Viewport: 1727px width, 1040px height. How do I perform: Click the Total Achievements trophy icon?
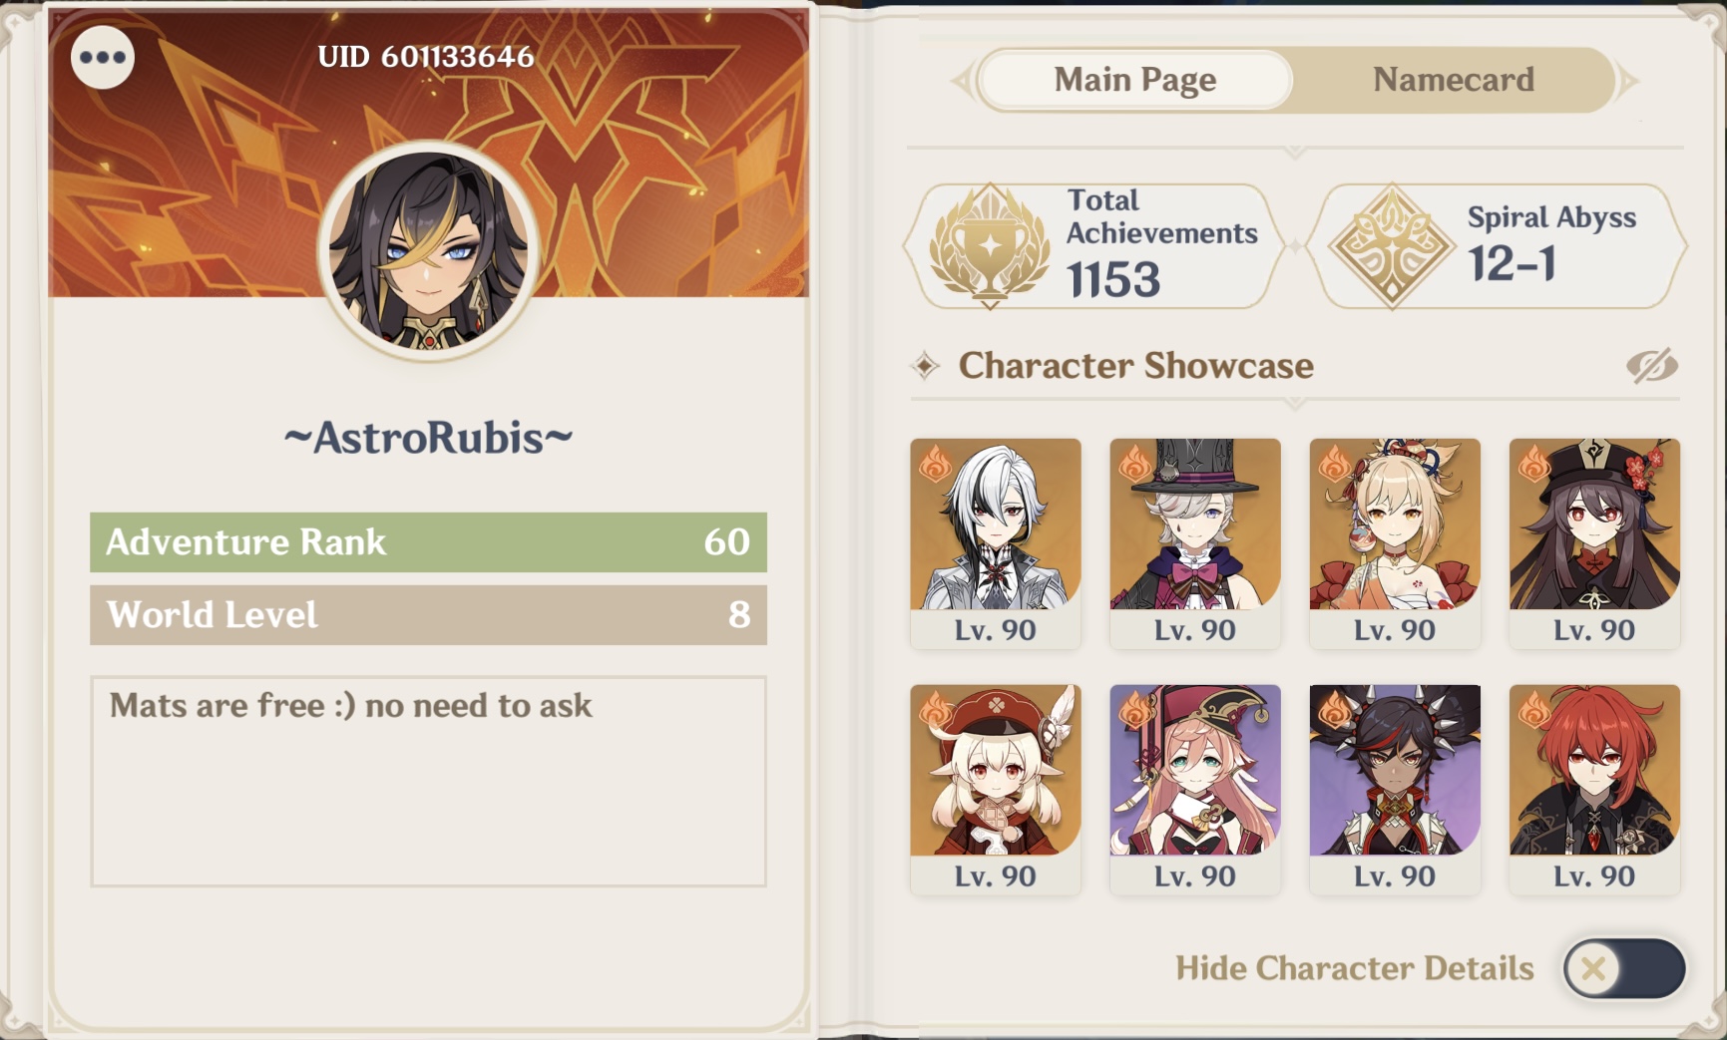990,246
